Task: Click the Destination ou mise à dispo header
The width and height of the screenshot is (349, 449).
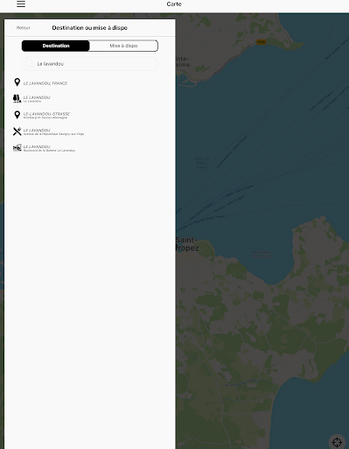Action: click(x=90, y=28)
